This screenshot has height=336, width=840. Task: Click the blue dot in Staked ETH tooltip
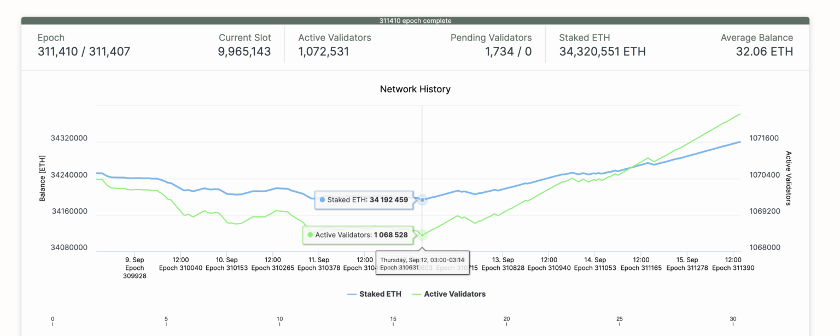pyautogui.click(x=322, y=200)
